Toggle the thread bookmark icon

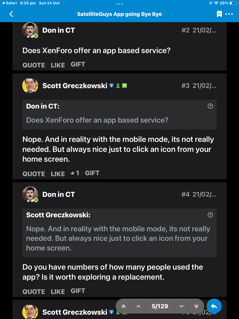coord(219,14)
